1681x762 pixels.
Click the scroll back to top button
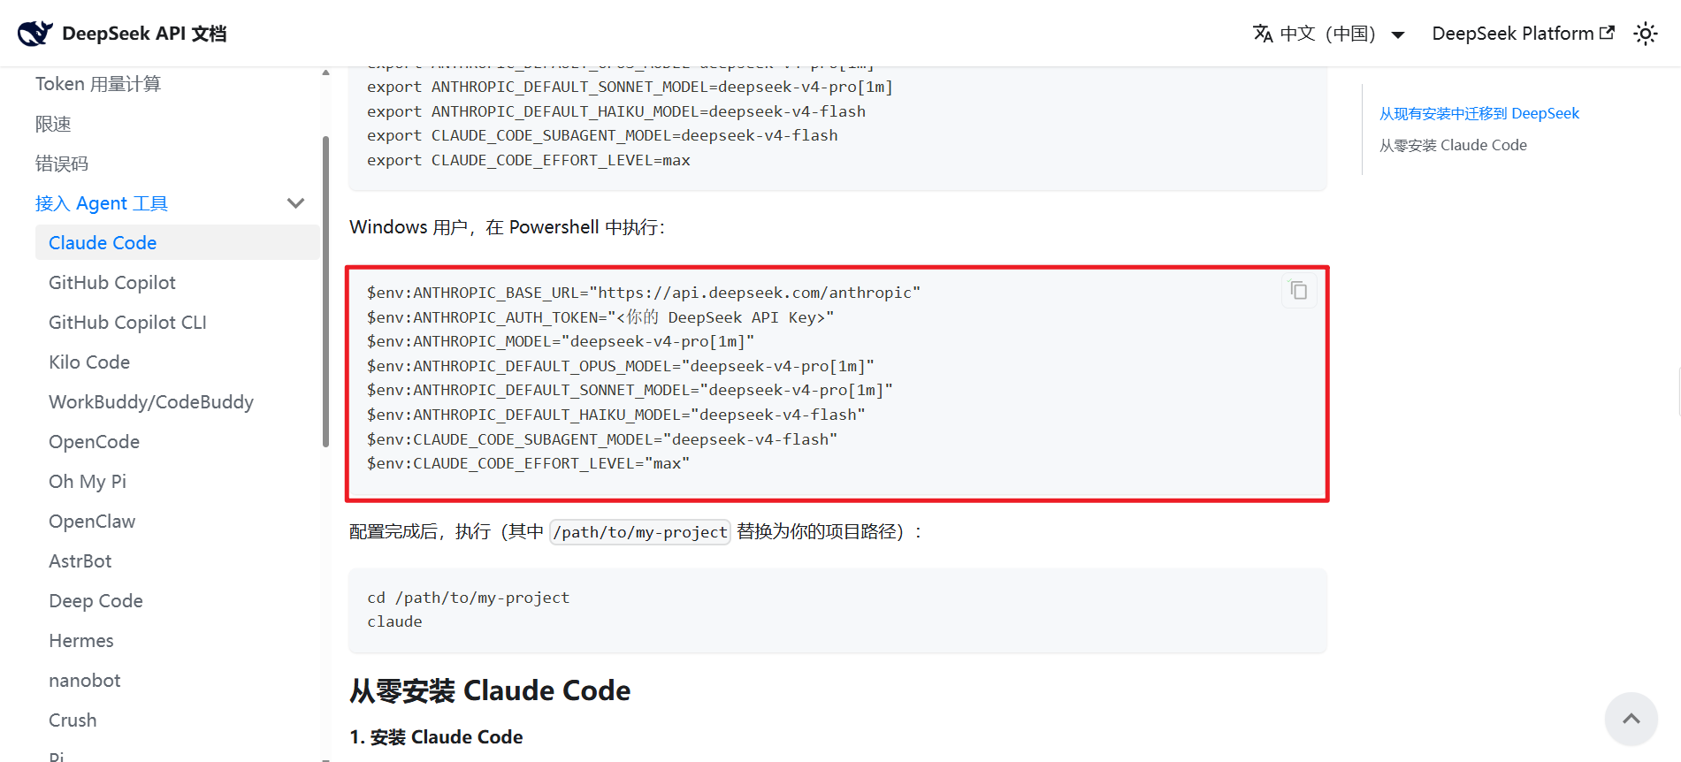coord(1631,719)
